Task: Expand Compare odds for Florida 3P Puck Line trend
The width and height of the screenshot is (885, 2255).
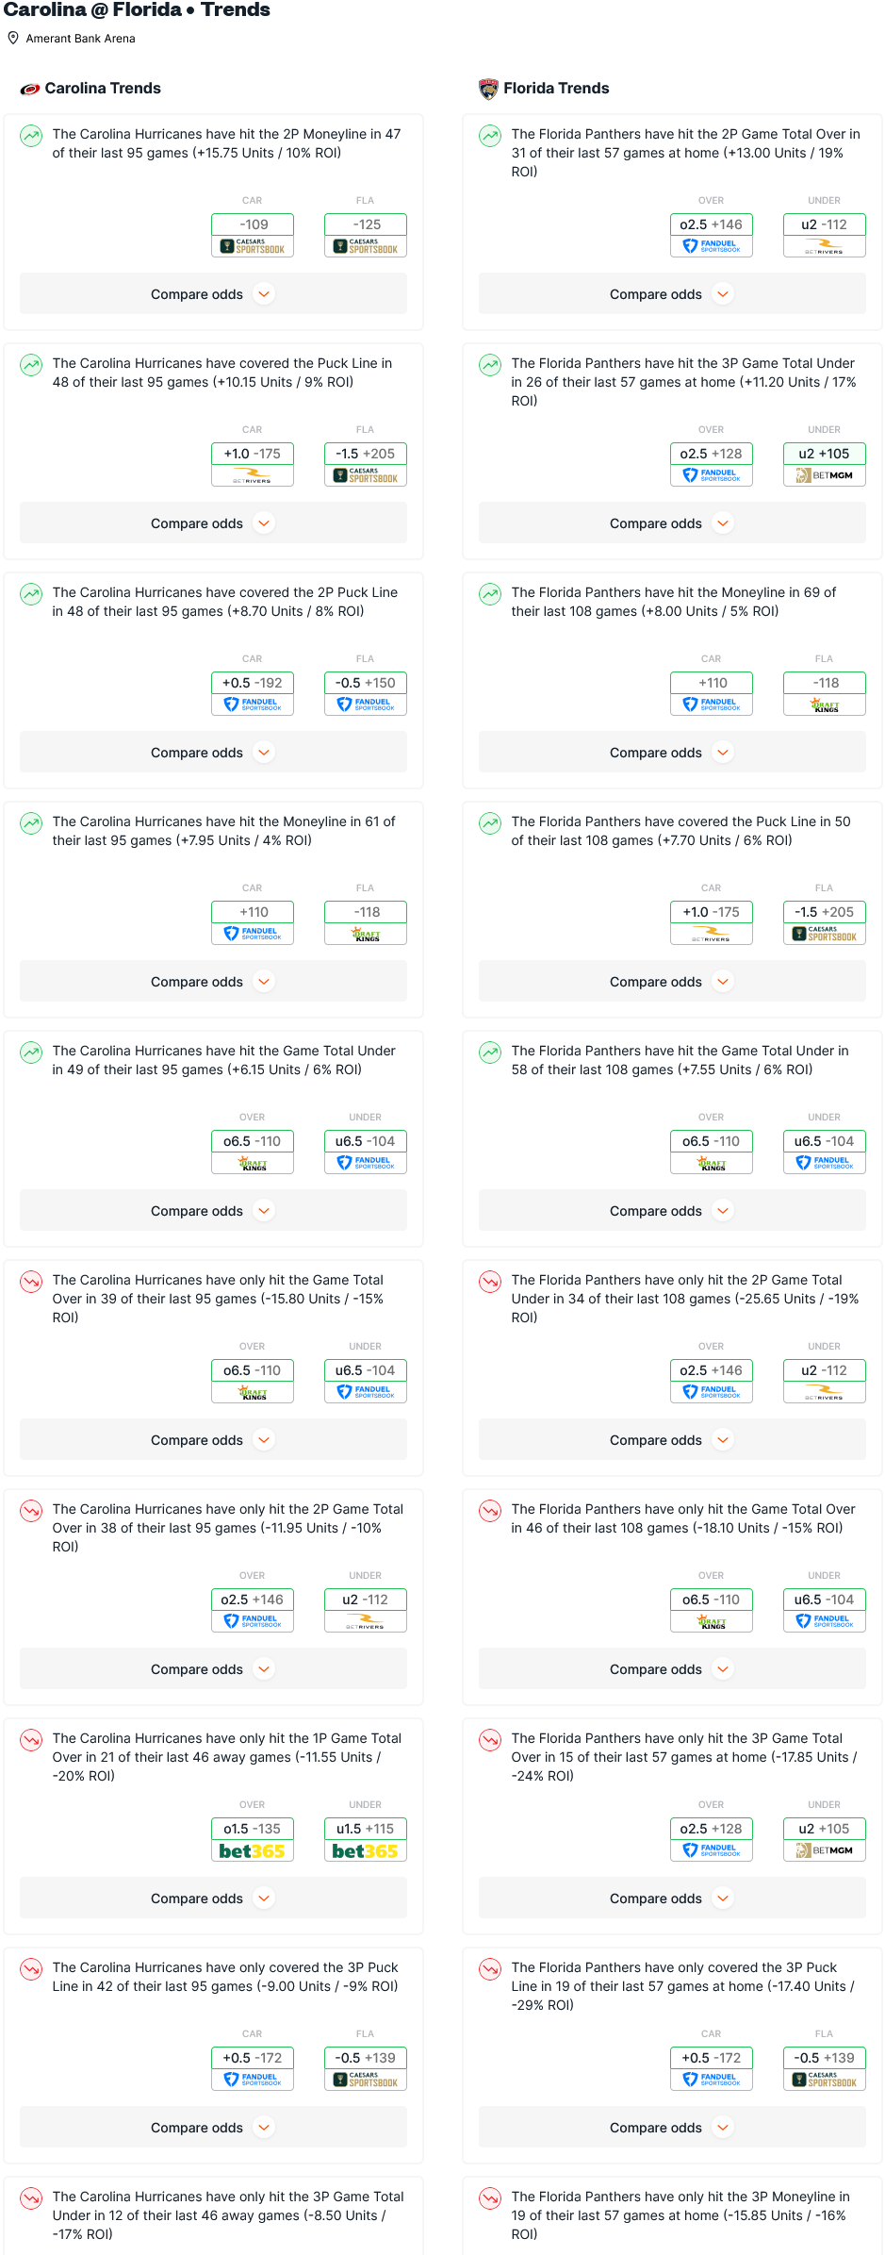Action: tap(671, 2128)
